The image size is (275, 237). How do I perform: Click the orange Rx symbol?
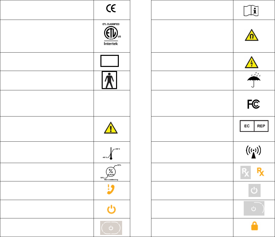(260, 172)
